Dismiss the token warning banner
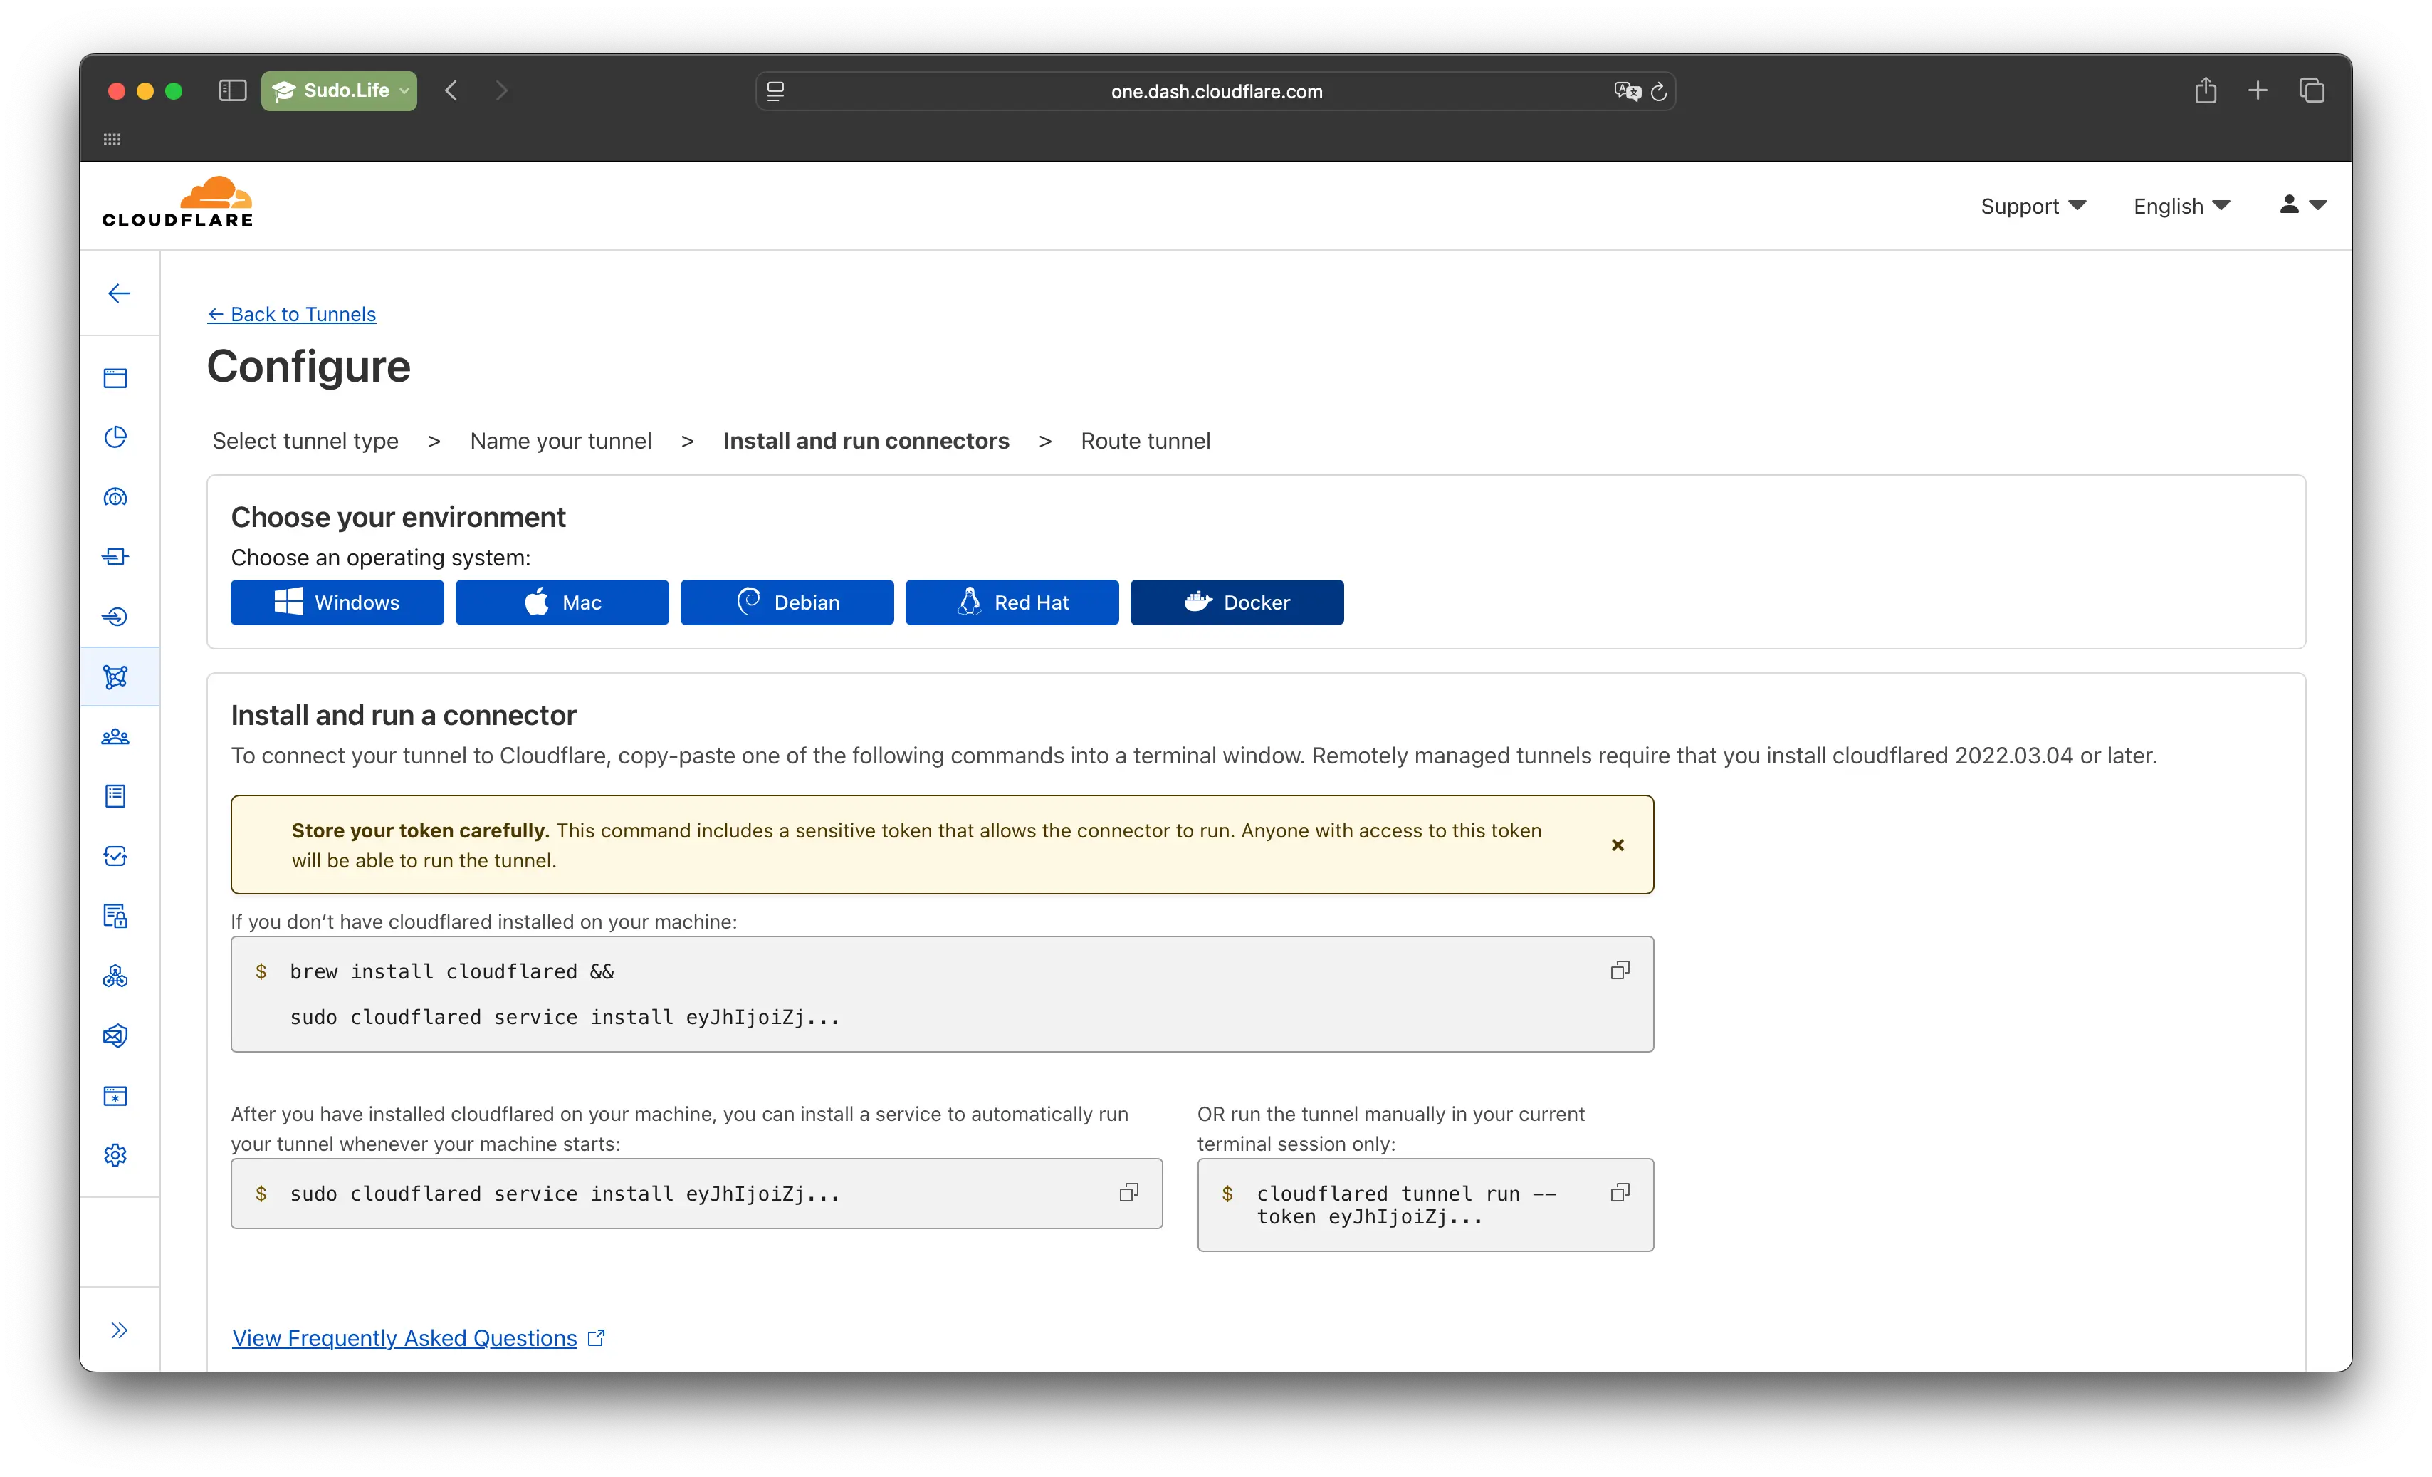Screen dimensions: 2432x1477 pyautogui.click(x=1618, y=845)
